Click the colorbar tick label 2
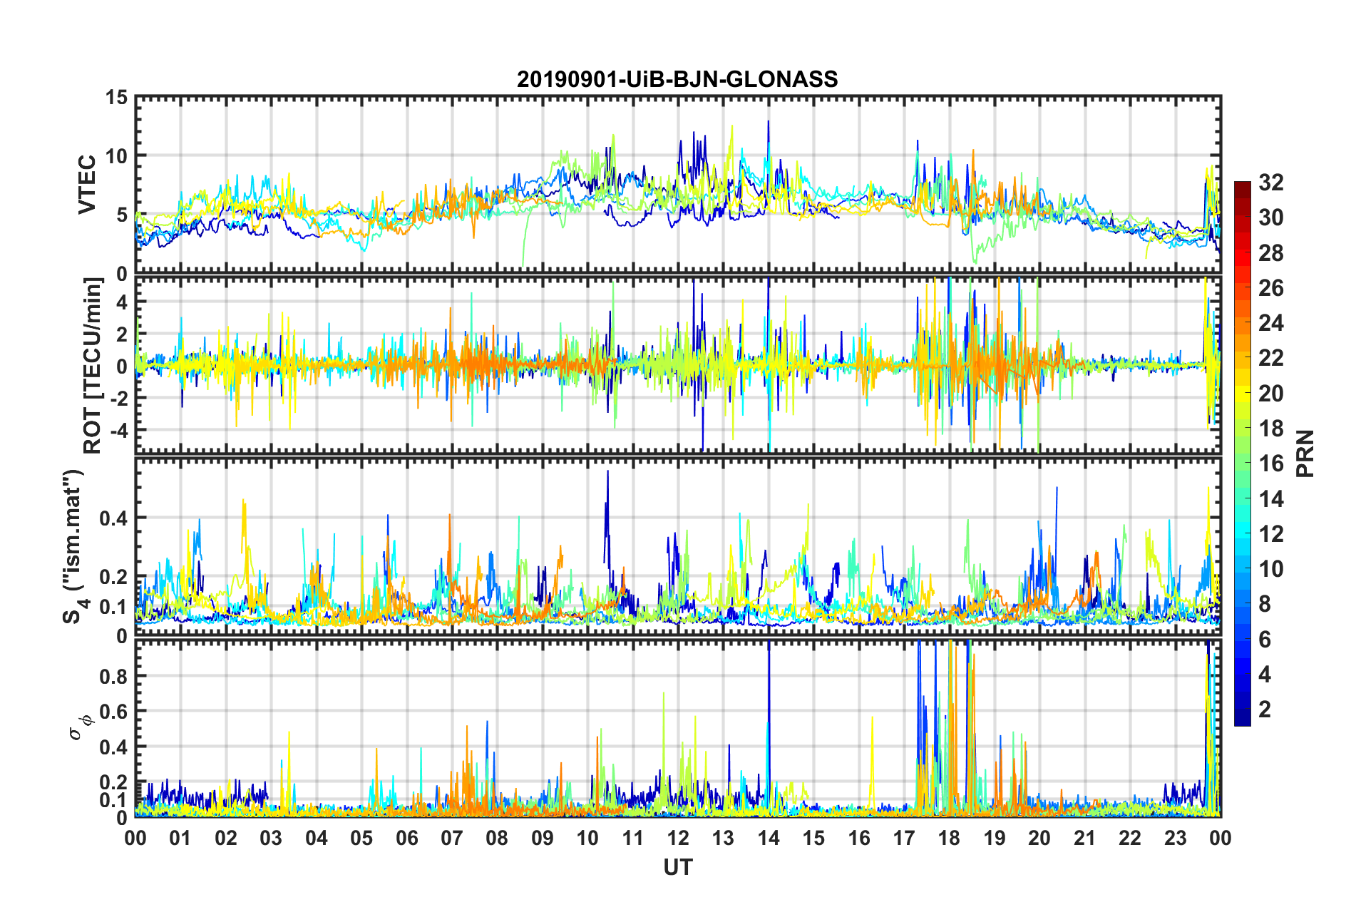 pyautogui.click(x=1265, y=709)
